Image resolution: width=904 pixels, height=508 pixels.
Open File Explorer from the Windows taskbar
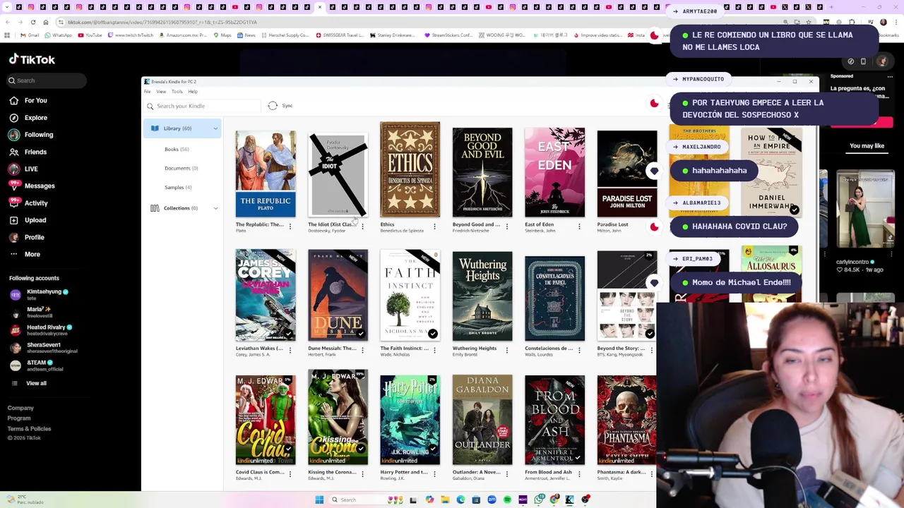coord(445,500)
